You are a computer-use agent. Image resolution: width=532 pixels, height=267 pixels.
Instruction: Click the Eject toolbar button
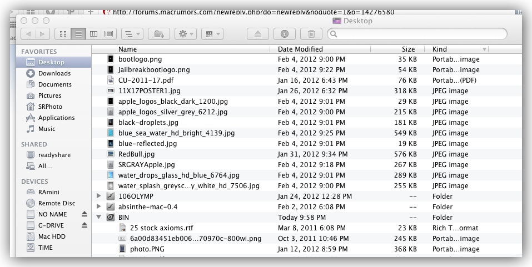click(258, 34)
